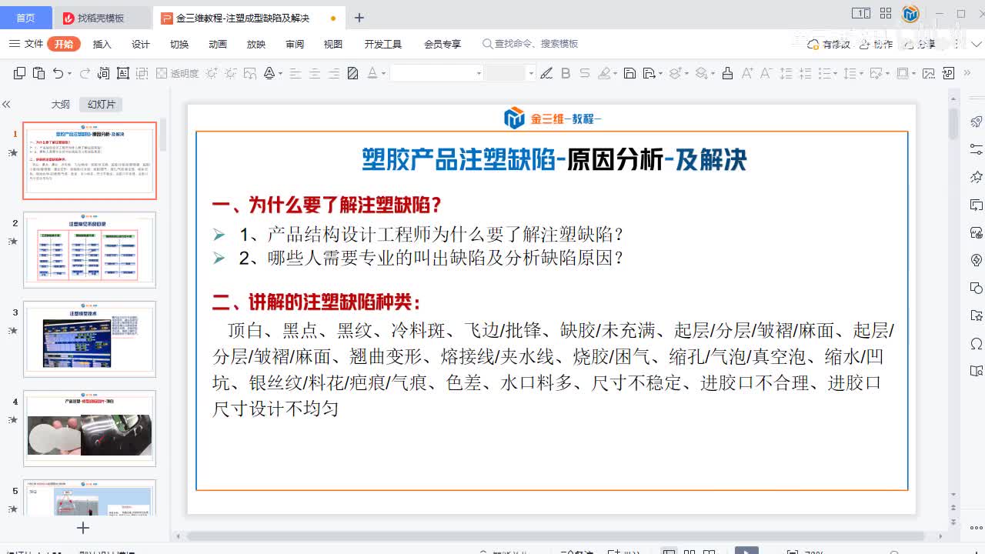Click the align center icon

click(315, 73)
